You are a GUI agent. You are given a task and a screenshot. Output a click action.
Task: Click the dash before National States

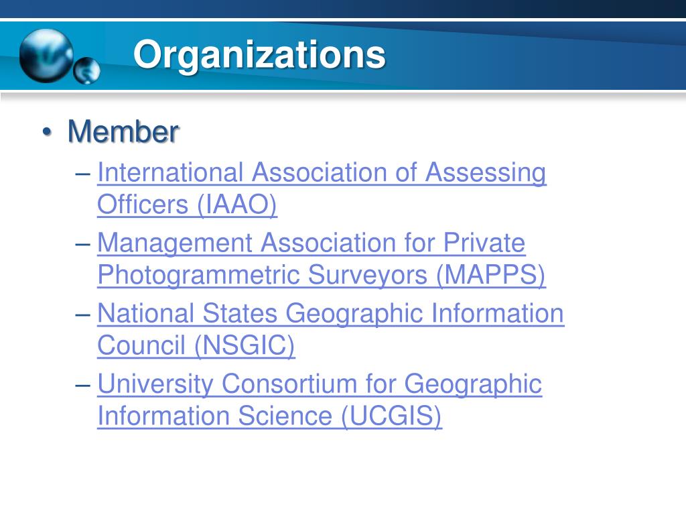point(82,315)
